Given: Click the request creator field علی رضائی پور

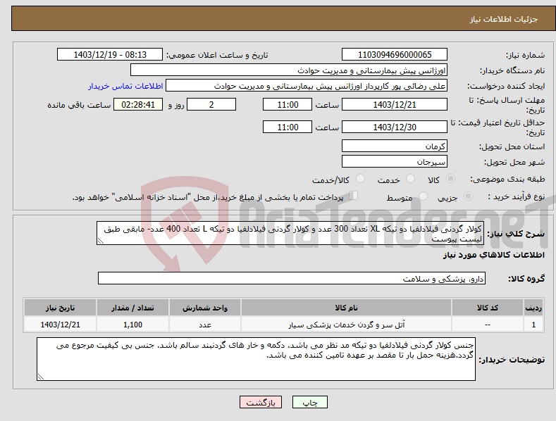Looking at the screenshot, I should tap(307, 86).
